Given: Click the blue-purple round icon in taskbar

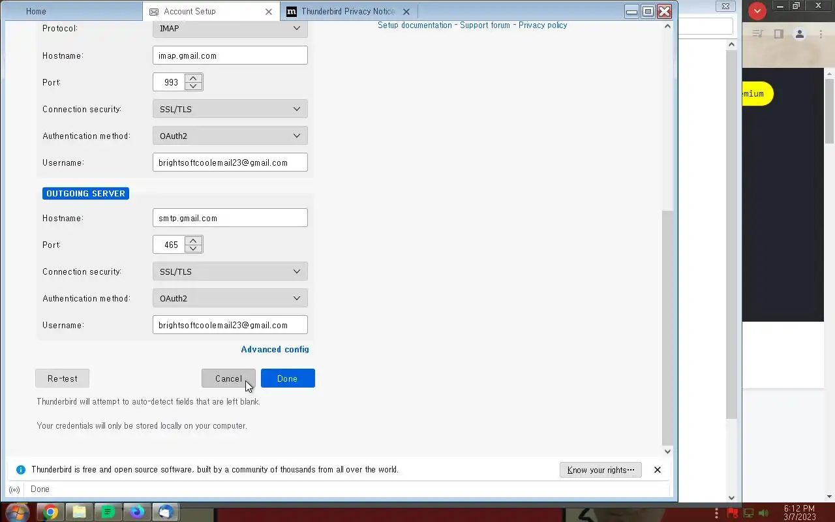Looking at the screenshot, I should click(137, 512).
